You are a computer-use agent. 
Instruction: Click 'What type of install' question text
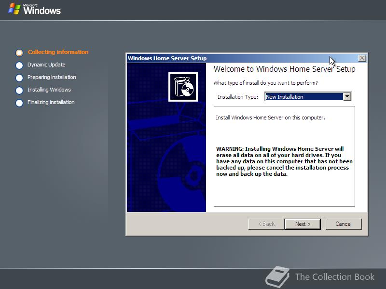click(266, 83)
